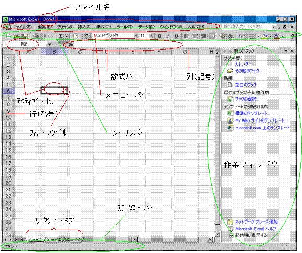This screenshot has width=302, height=253.
Task: Apply the Percent style icon
Action: point(231,36)
